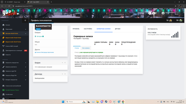Expand Запросы Legal FM menu
Image resolution: width=186 pixels, height=104 pixels.
click(x=15, y=71)
